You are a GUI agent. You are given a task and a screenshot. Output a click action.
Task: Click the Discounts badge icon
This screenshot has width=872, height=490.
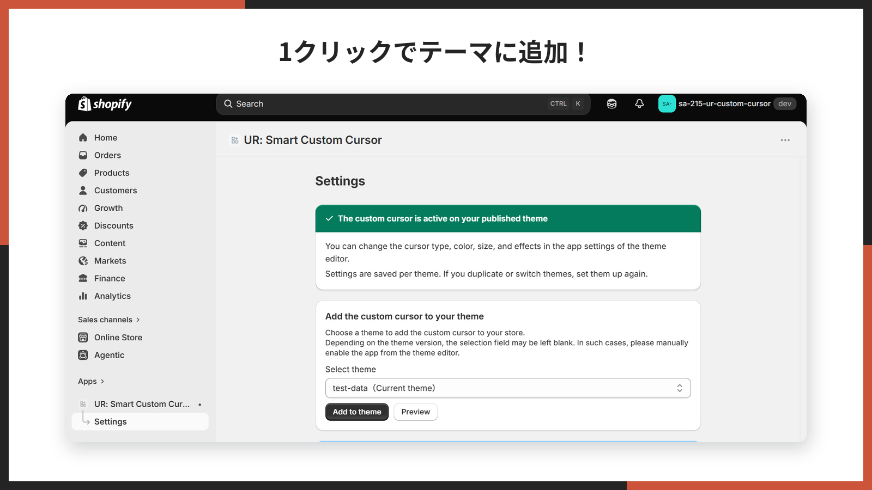click(x=83, y=225)
